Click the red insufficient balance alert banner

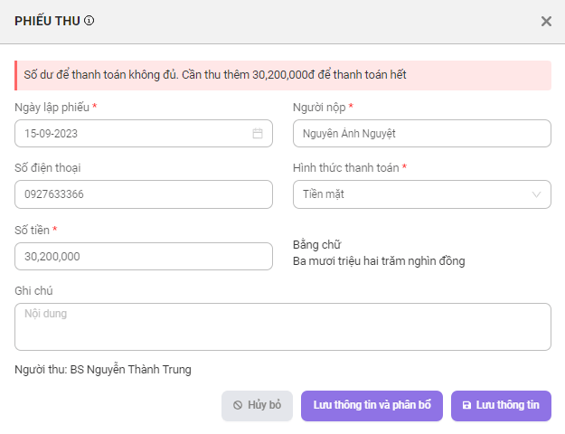[x=283, y=75]
